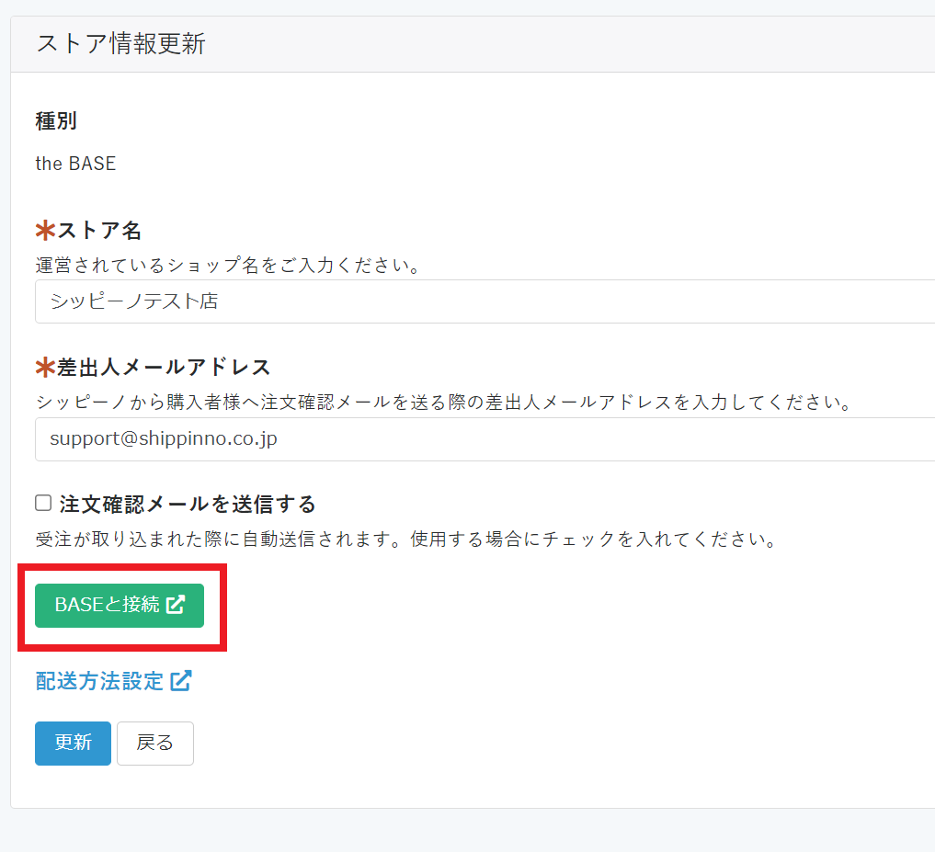Click the auto-send help text under the checkbox

[x=405, y=539]
